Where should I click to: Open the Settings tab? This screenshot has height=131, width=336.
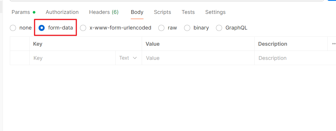[215, 12]
